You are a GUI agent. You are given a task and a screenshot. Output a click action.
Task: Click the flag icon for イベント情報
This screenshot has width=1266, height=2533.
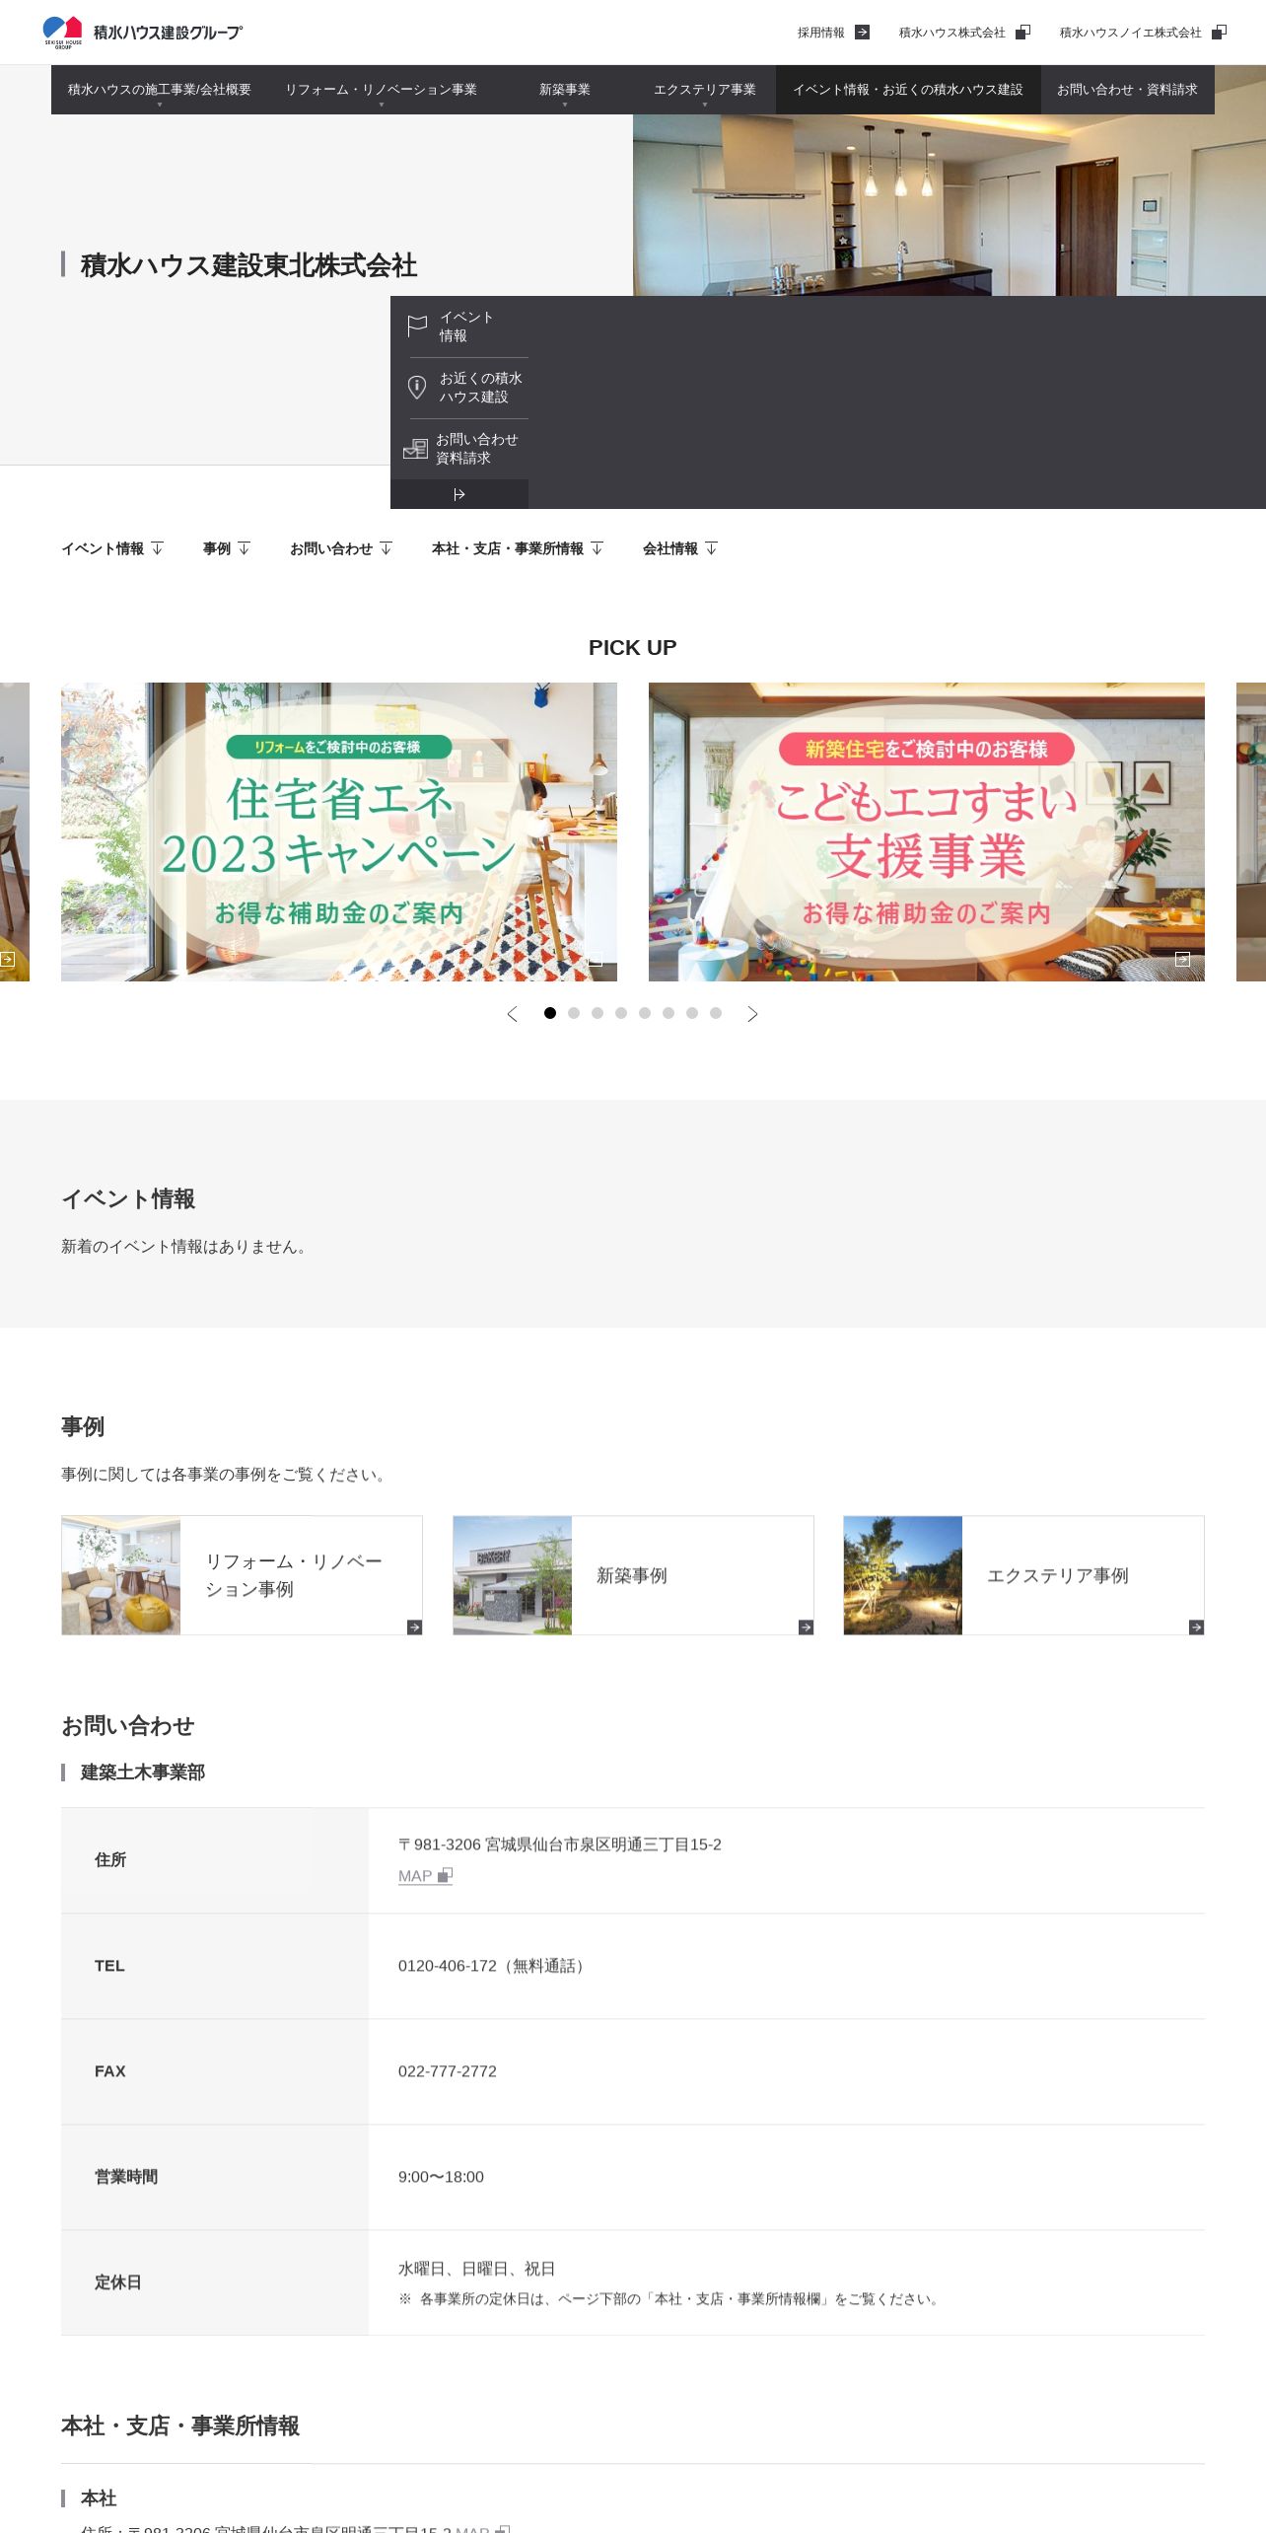417,326
